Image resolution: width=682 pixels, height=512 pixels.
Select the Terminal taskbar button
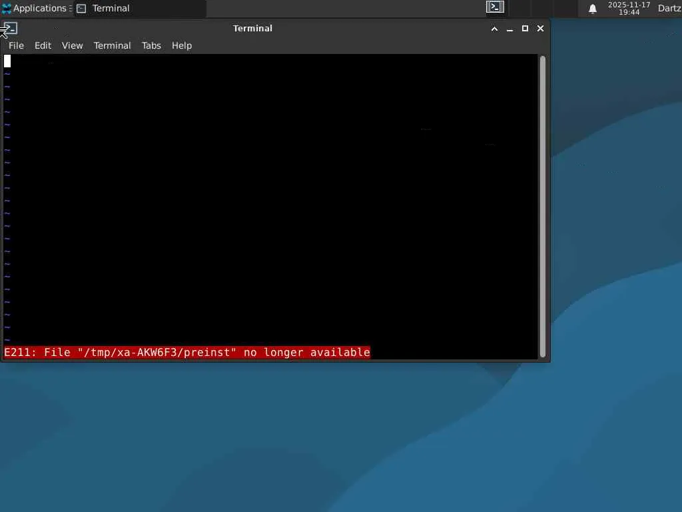pos(140,8)
